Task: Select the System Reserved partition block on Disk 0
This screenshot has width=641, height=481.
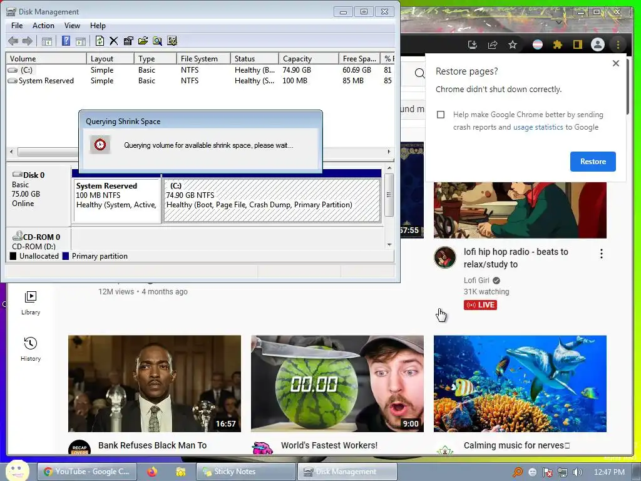Action: pos(117,200)
